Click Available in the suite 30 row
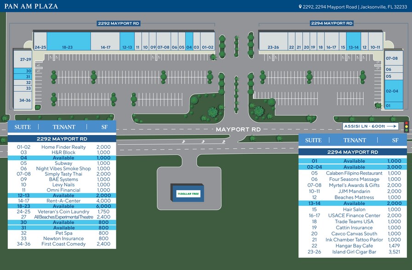Viewport: 412px width, 270px height. click(x=63, y=222)
